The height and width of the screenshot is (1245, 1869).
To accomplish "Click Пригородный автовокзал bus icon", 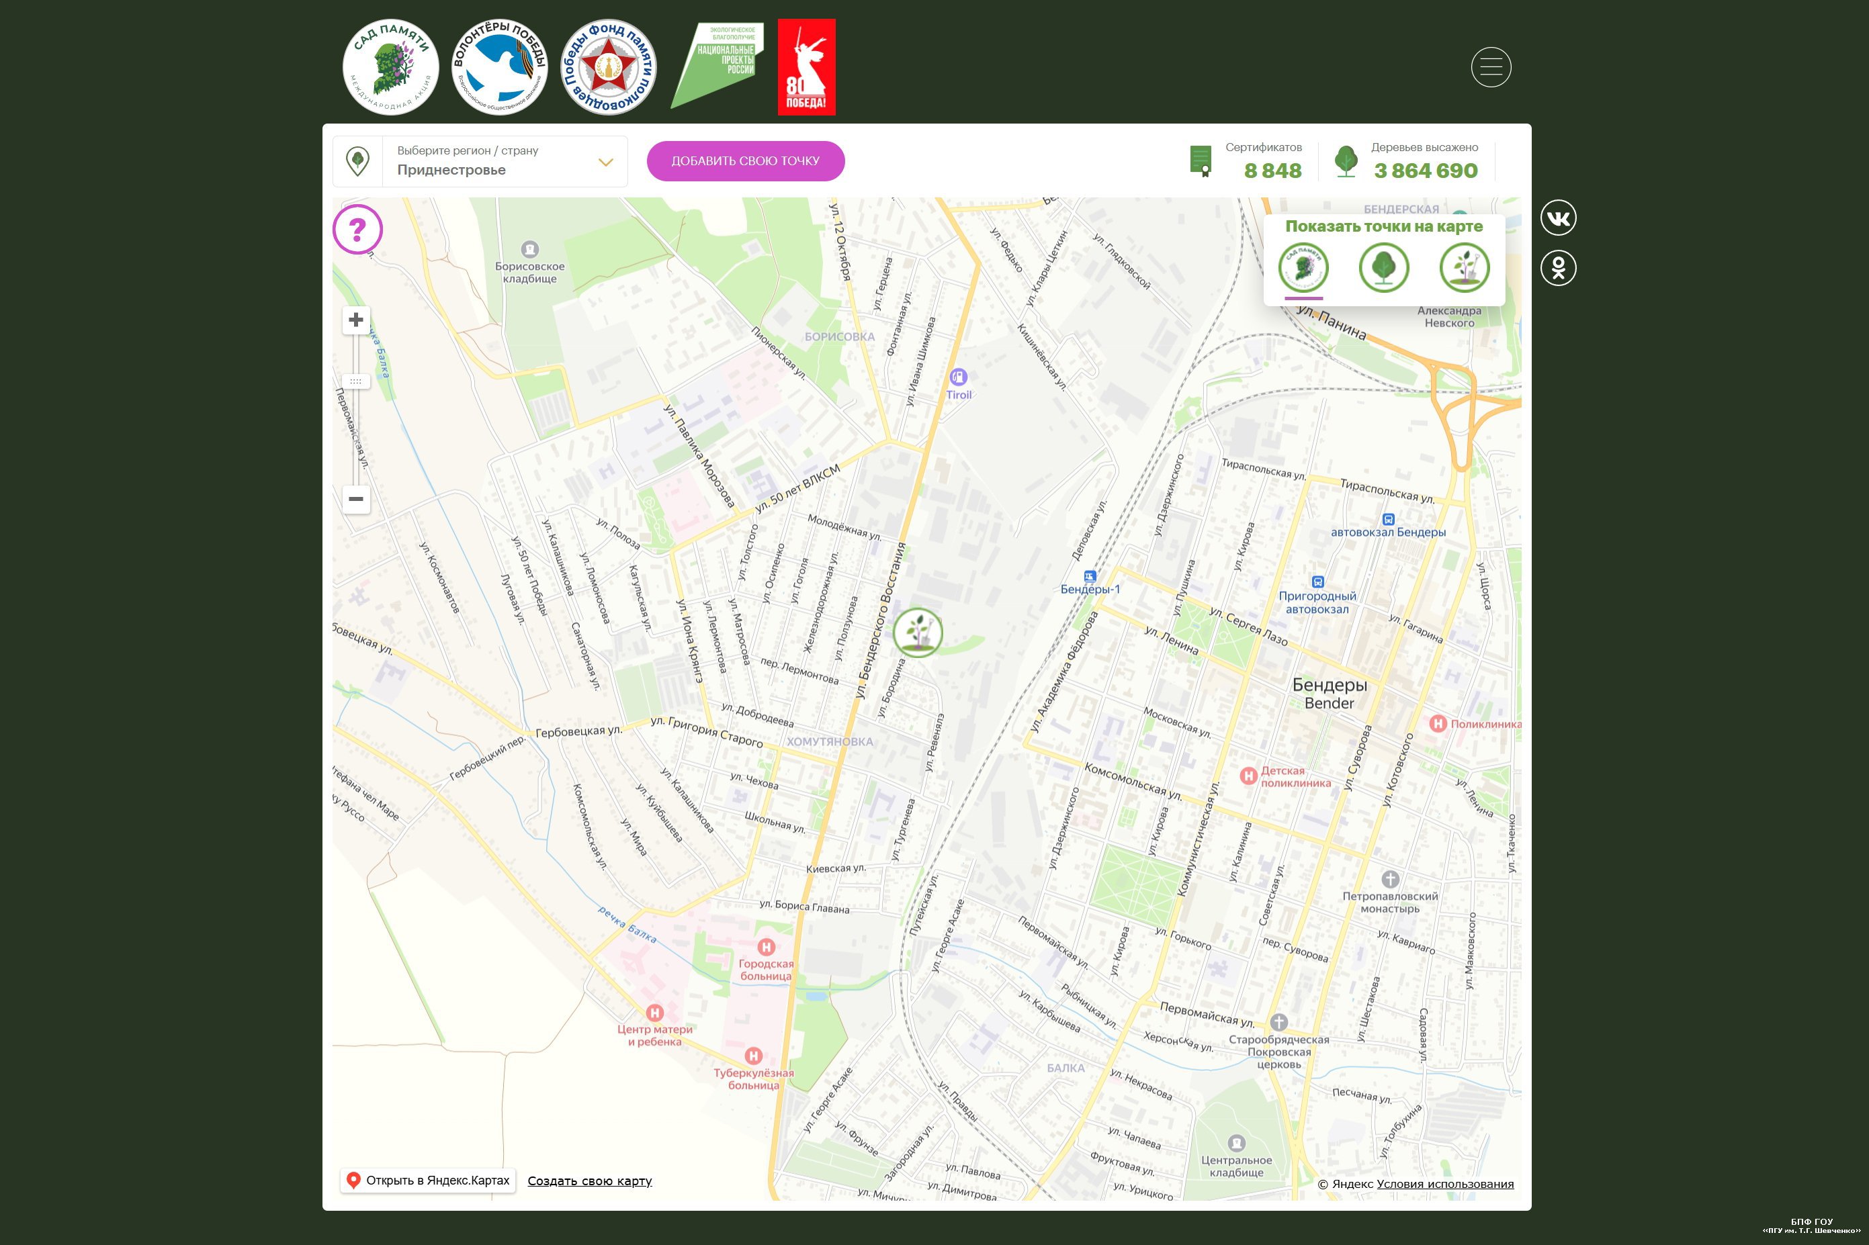I will pyautogui.click(x=1317, y=582).
